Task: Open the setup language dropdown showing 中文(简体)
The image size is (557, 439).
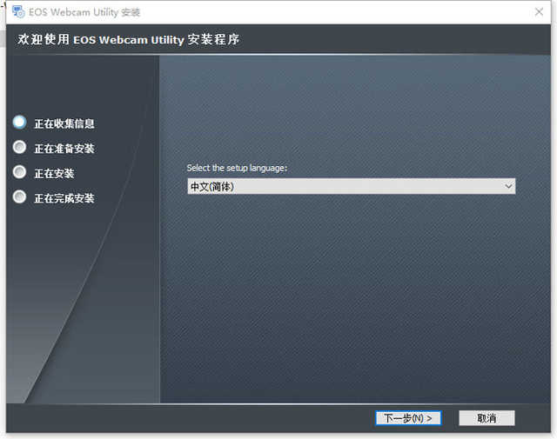Action: pos(352,186)
